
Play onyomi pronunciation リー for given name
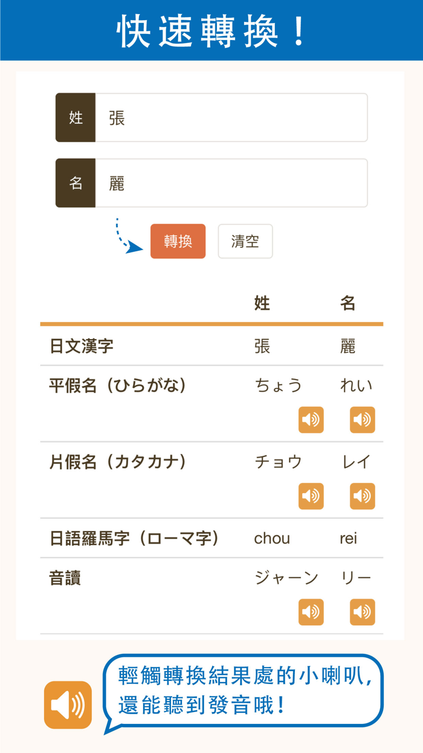pyautogui.click(x=362, y=611)
